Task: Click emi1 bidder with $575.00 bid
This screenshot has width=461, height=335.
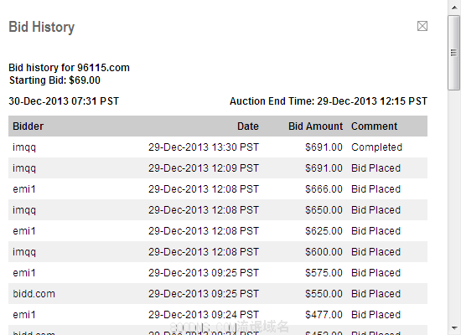Action: click(x=24, y=273)
